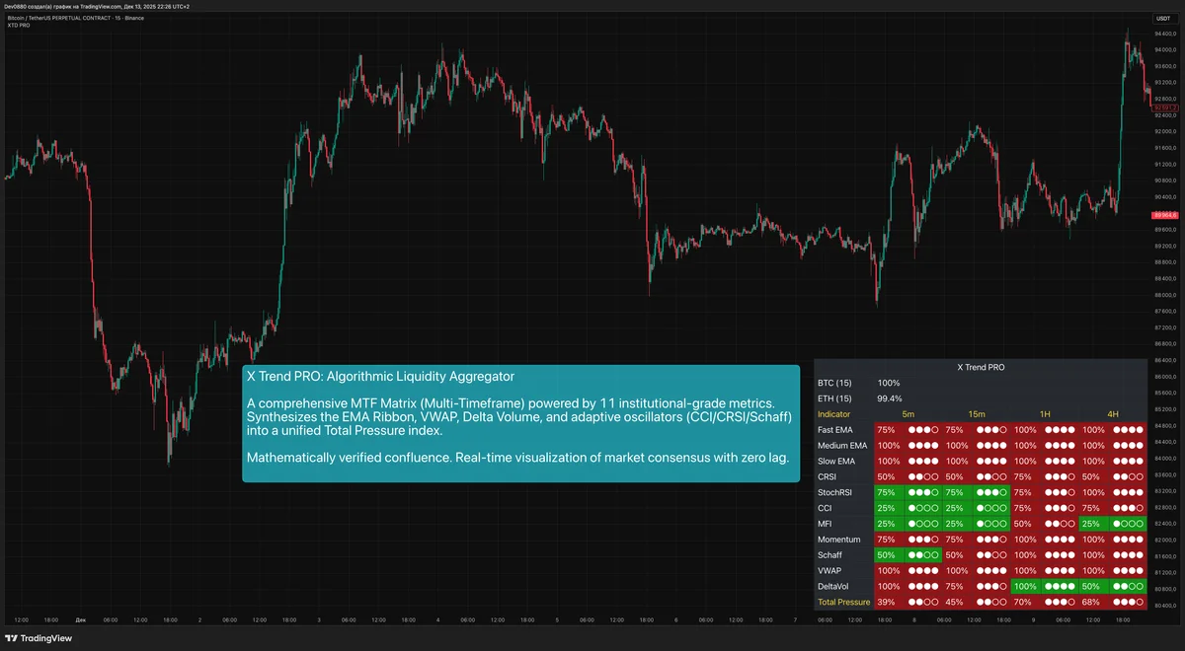Click the Medium EMA row label
The image size is (1185, 651).
tap(842, 446)
